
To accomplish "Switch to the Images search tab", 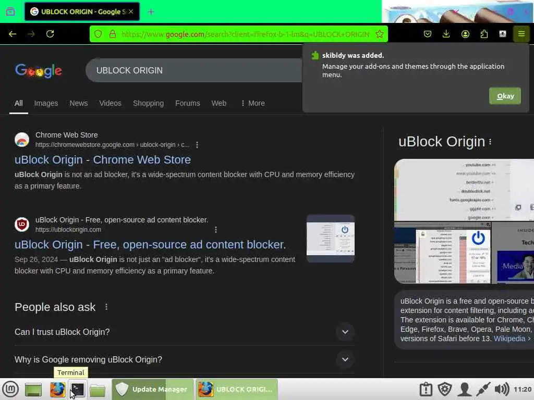I will point(46,103).
